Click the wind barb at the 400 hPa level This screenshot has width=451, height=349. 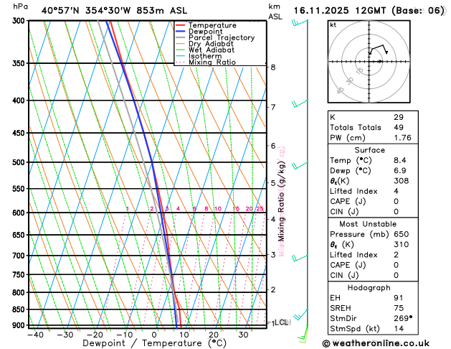coord(300,103)
